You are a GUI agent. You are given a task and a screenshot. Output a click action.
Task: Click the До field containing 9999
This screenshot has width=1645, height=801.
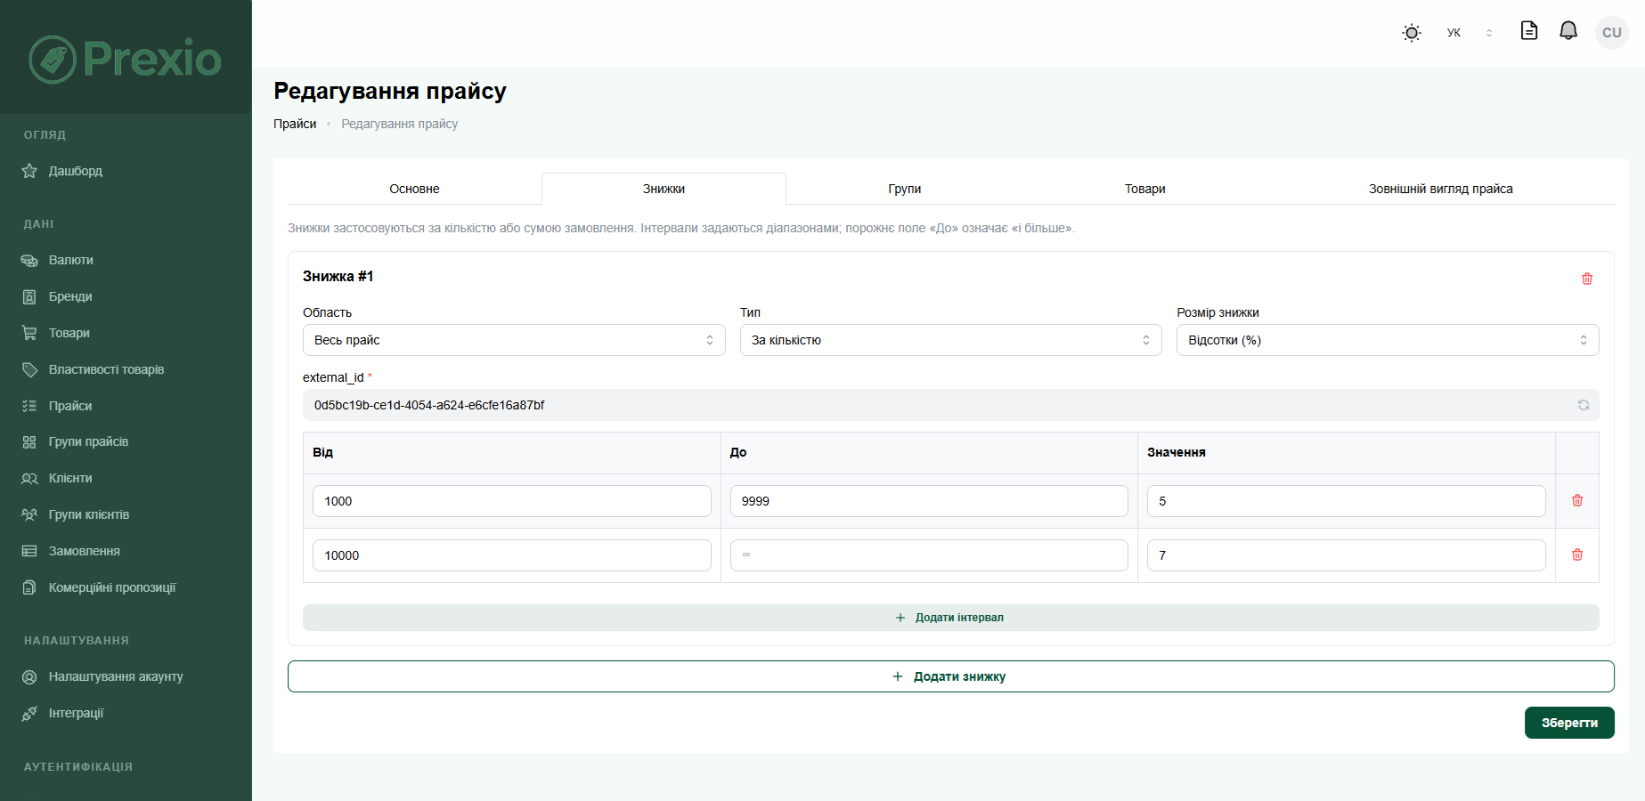pos(929,501)
